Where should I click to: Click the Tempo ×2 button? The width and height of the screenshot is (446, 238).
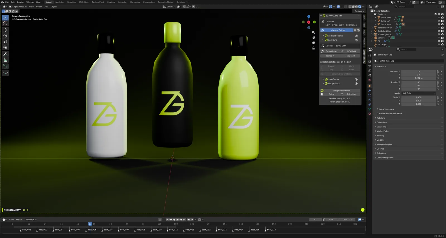point(350,56)
